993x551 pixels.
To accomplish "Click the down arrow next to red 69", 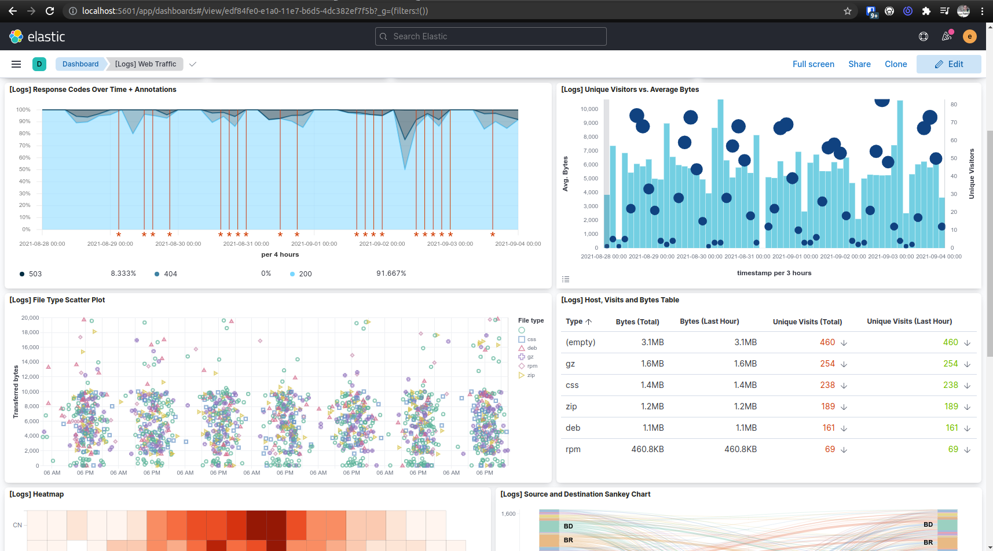I will (844, 450).
